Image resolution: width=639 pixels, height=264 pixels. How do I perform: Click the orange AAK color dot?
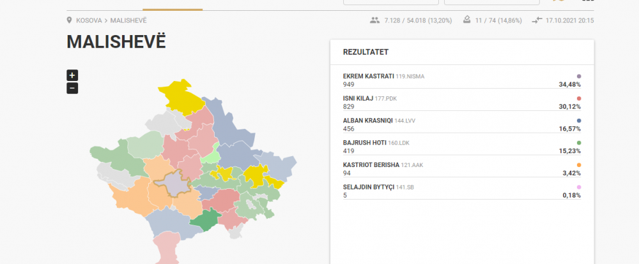point(579,165)
